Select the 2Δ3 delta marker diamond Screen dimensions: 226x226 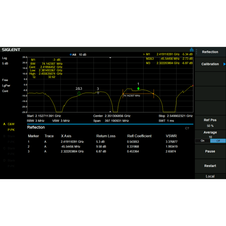coord(79,93)
